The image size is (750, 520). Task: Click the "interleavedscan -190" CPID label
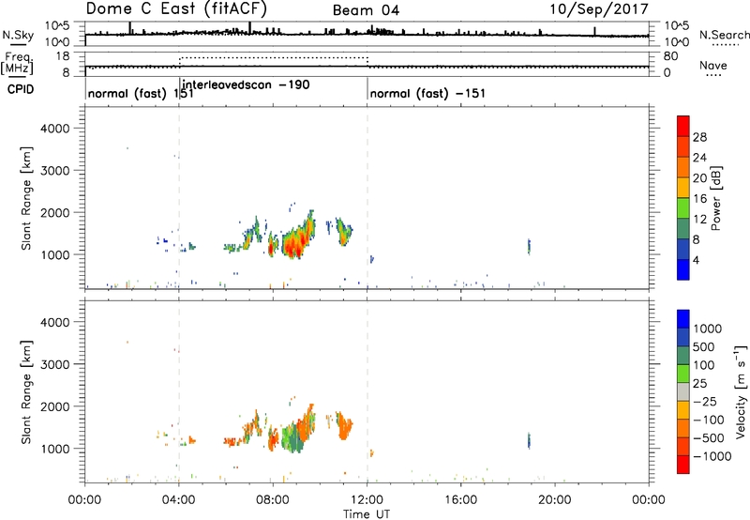point(247,85)
